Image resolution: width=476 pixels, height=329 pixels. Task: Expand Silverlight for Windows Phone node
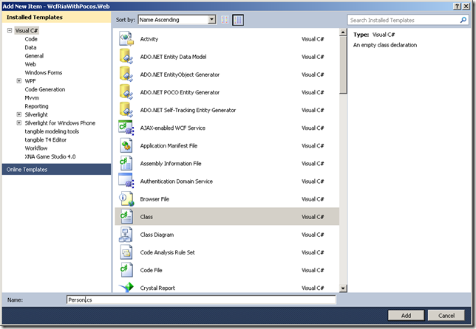18,123
